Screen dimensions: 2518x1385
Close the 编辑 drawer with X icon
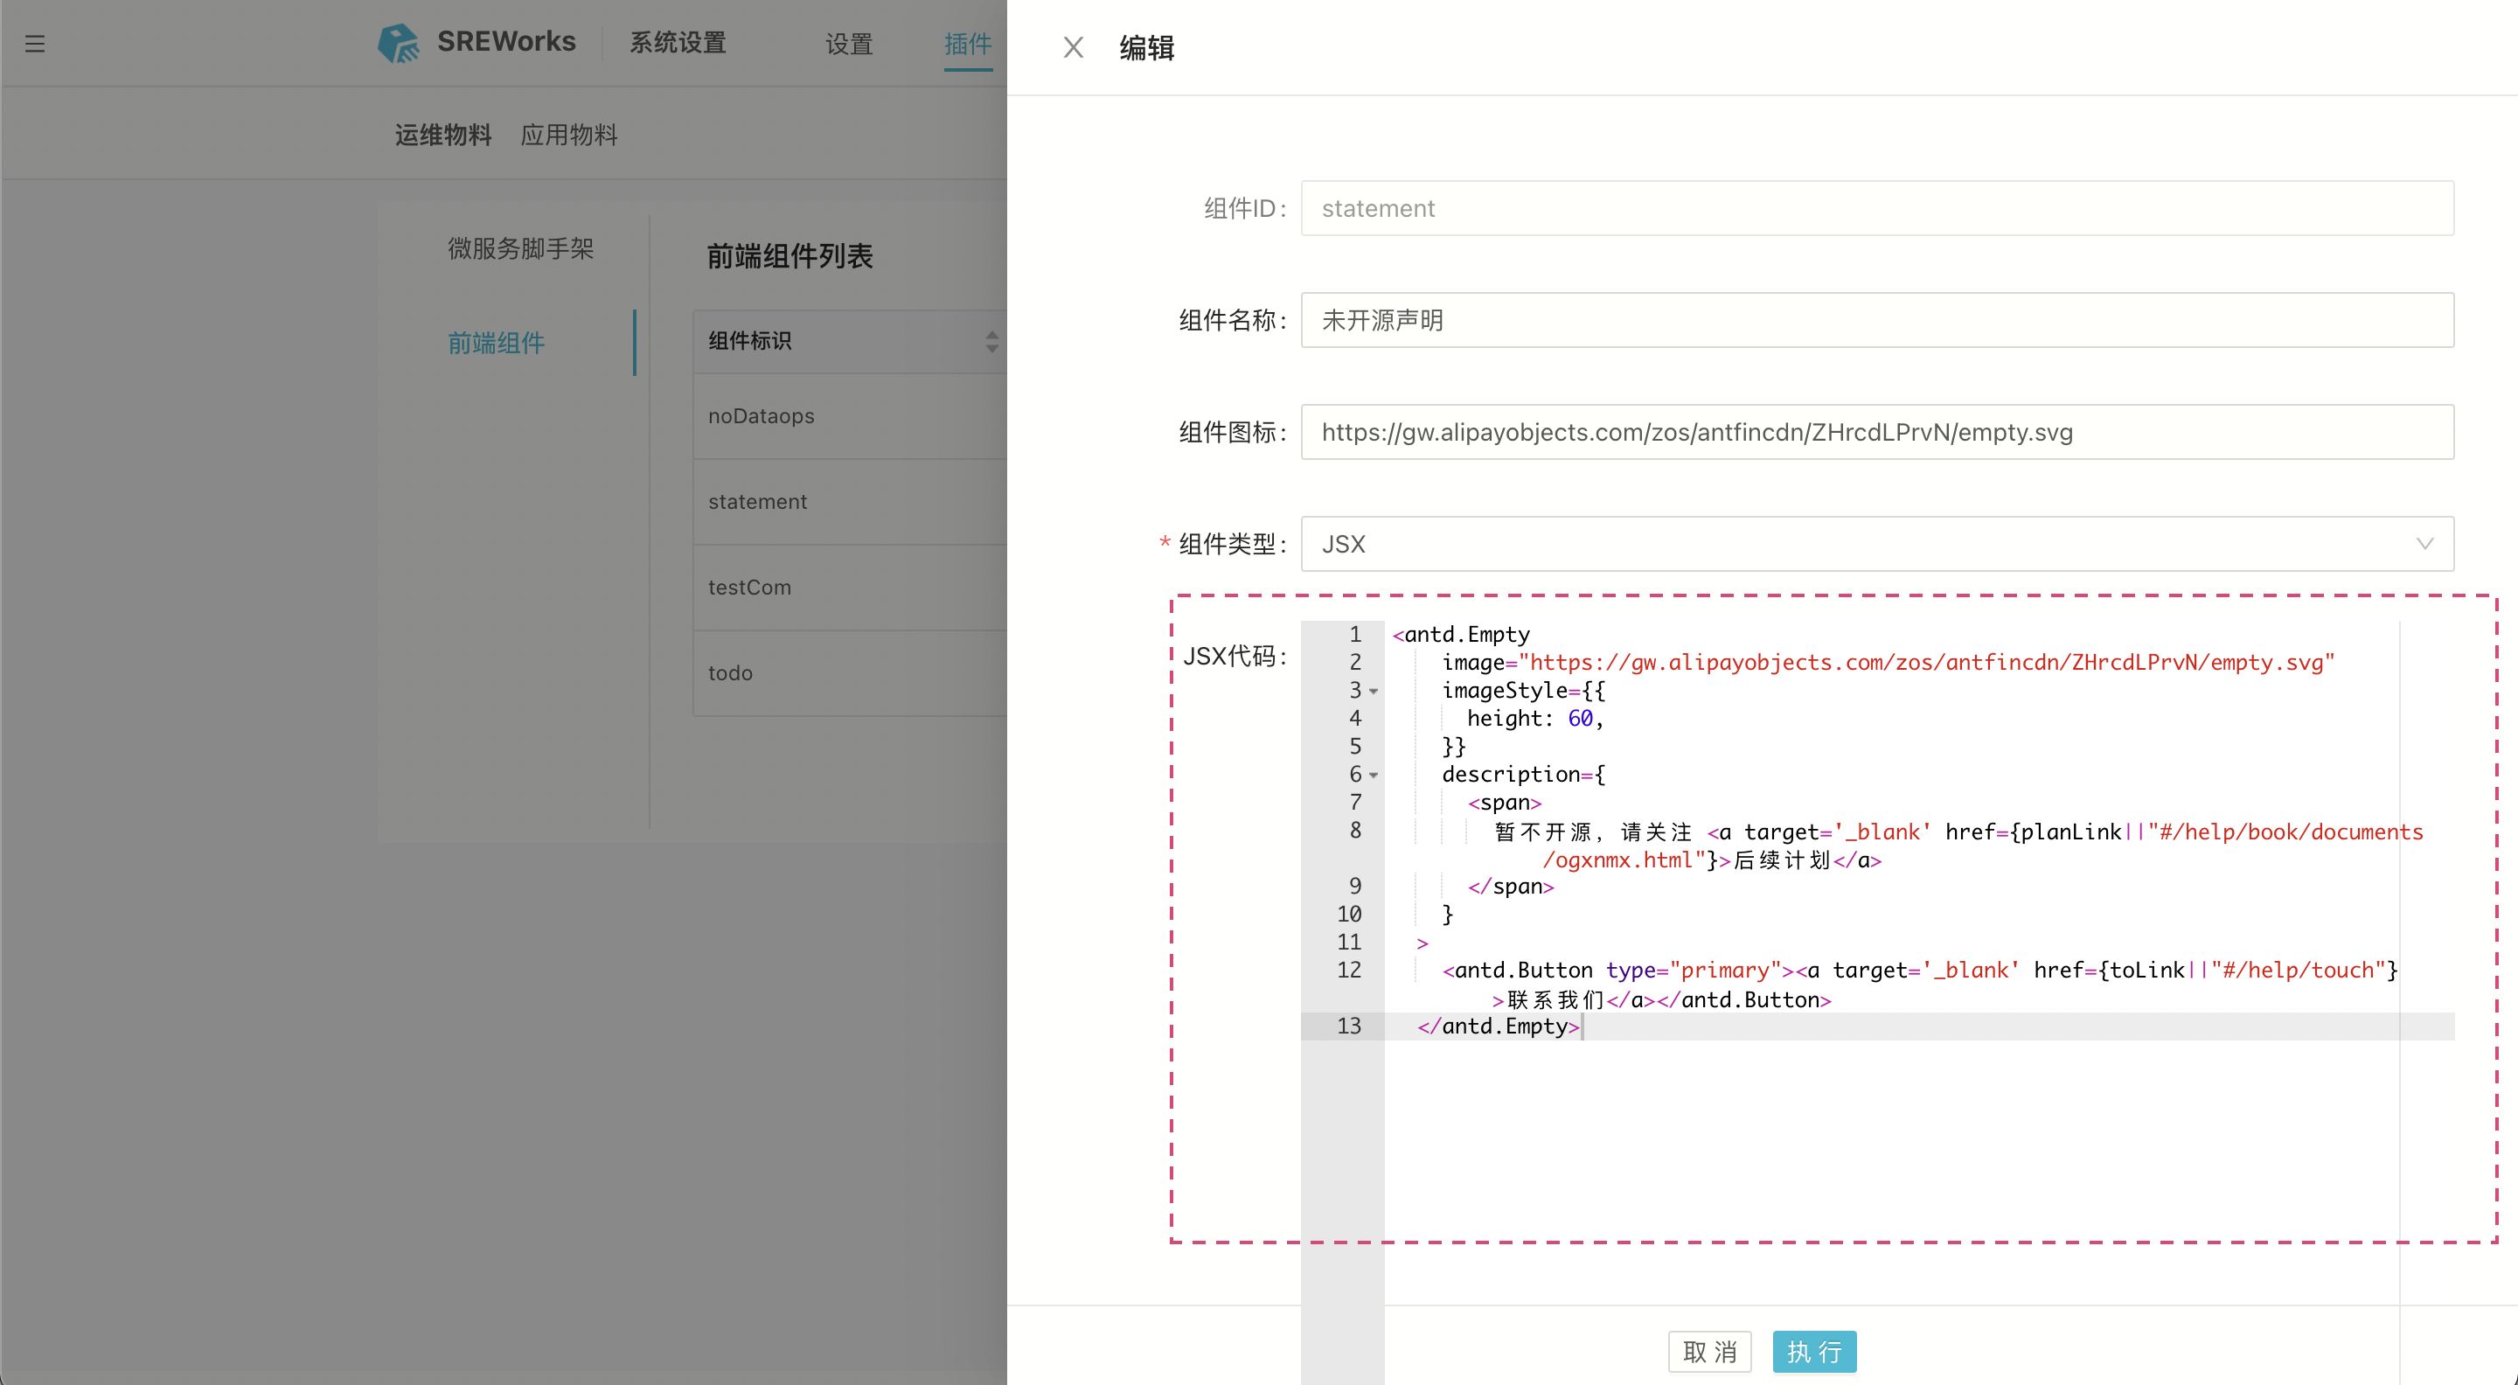tap(1072, 48)
